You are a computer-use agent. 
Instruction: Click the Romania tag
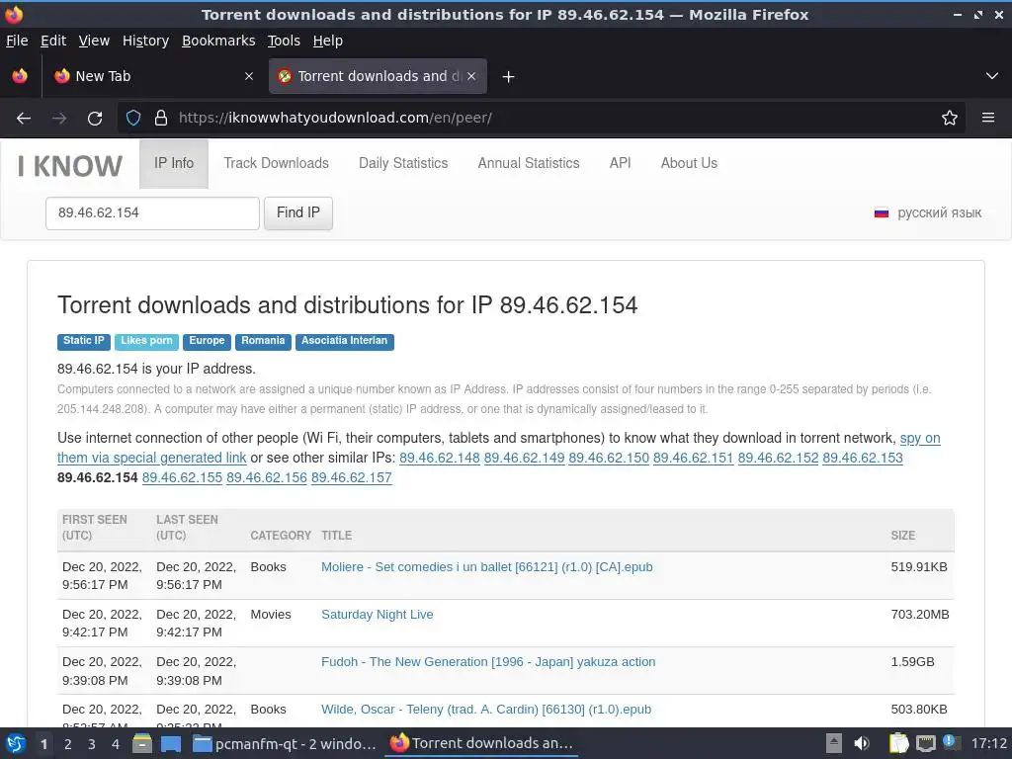263,341
